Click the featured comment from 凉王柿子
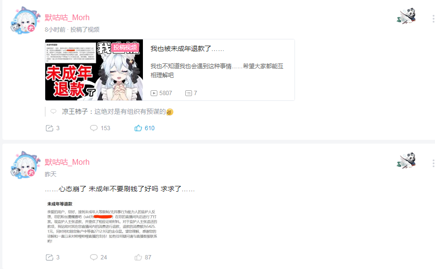Viewport: 435px width, 269px height. 117,111
